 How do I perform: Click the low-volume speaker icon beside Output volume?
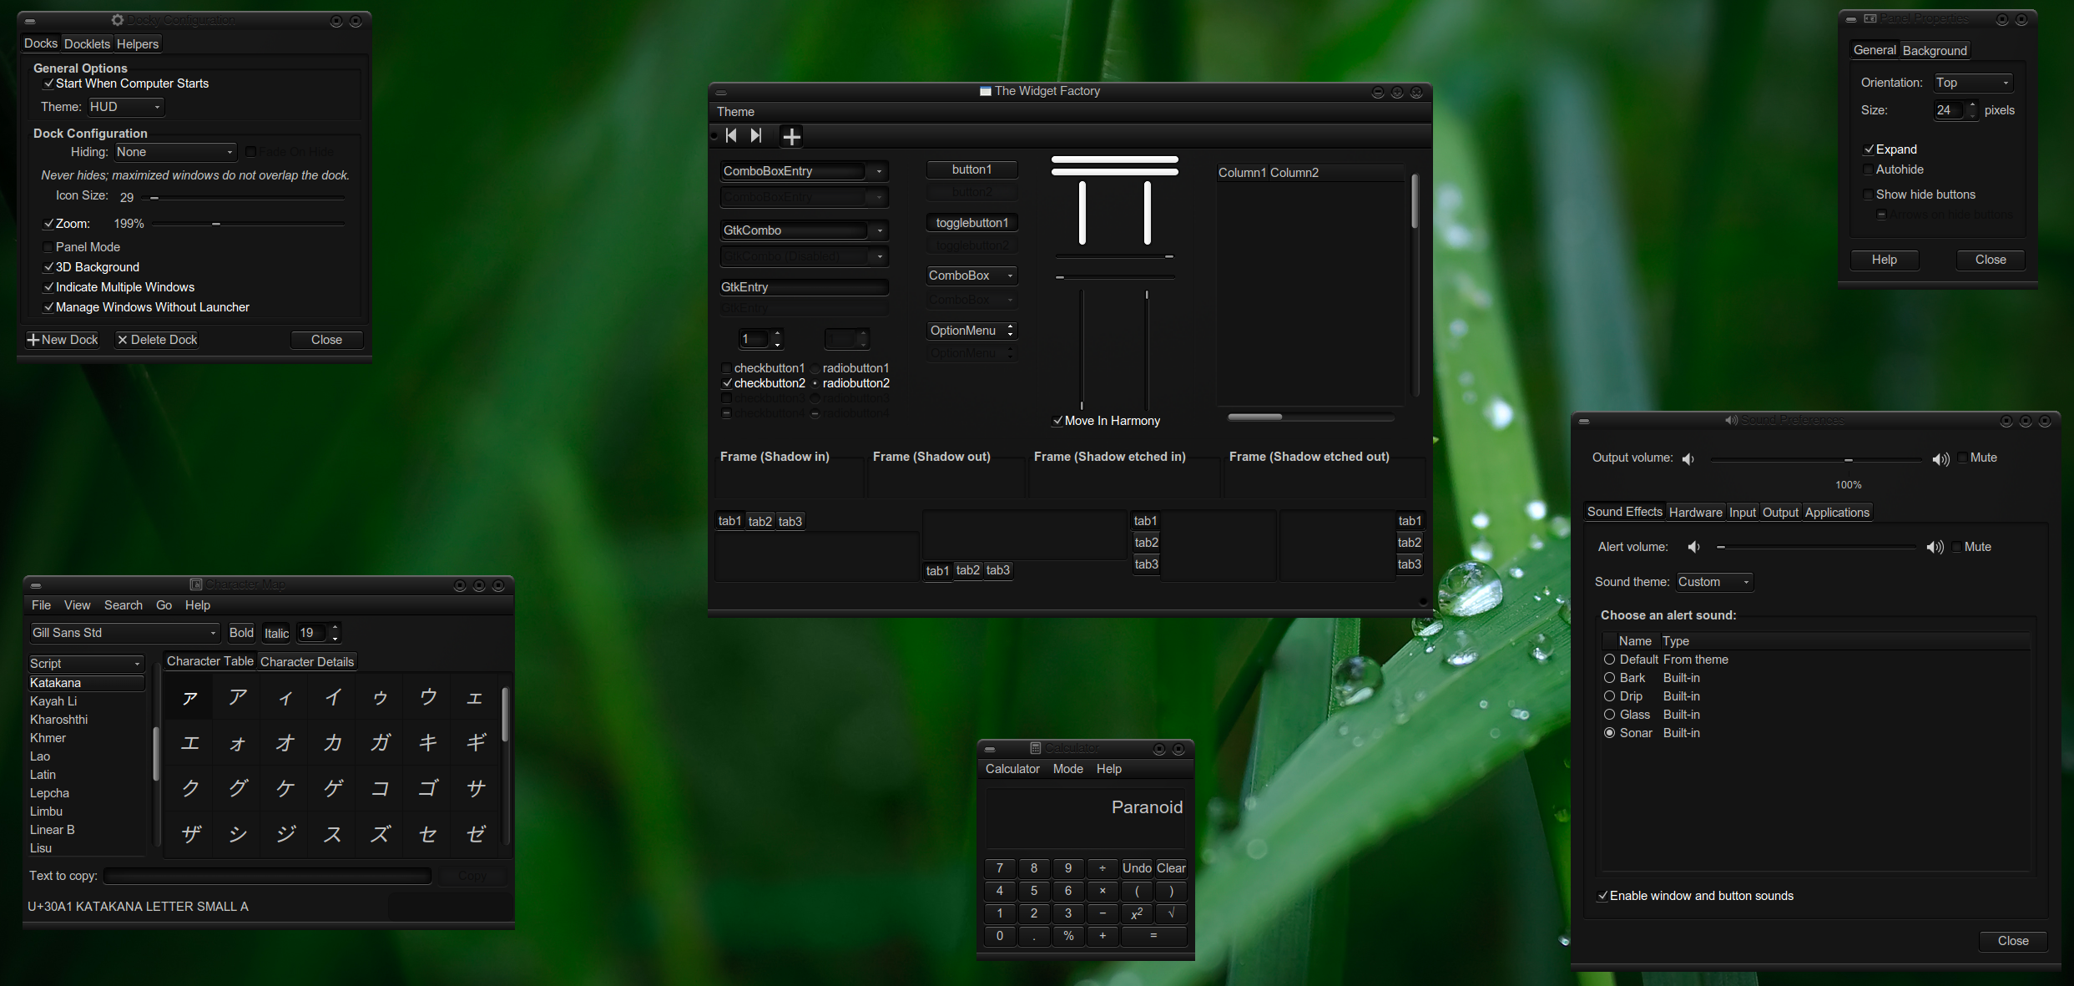click(x=1688, y=458)
